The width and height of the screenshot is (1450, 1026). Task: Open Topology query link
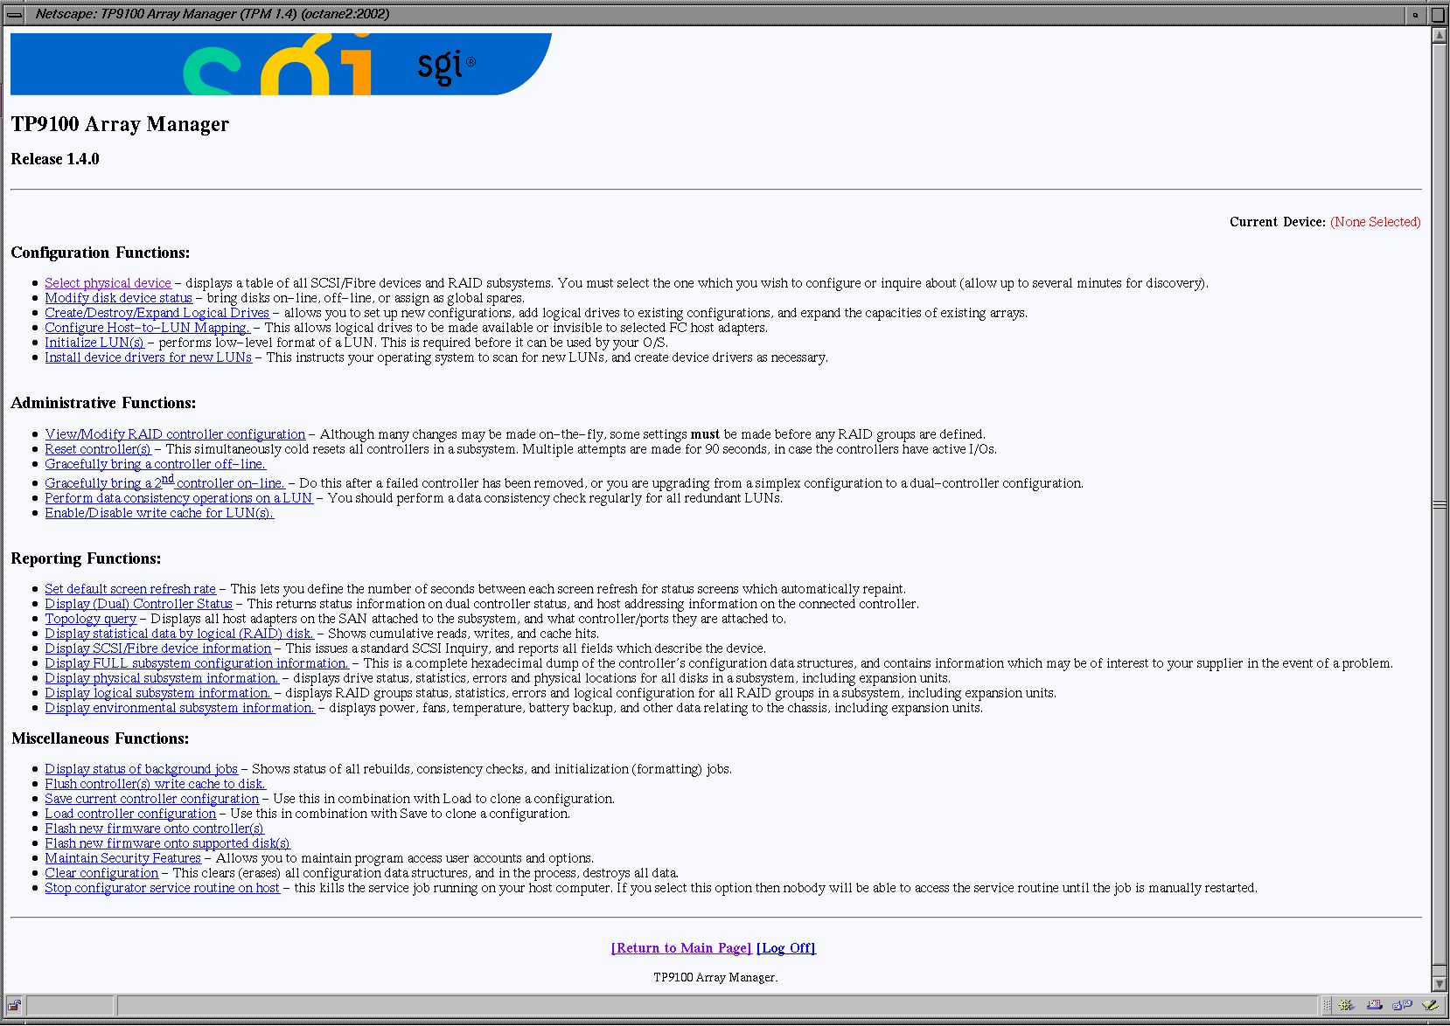click(90, 619)
